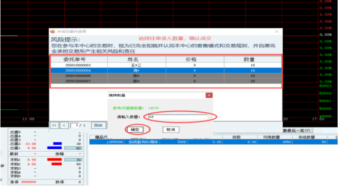The width and height of the screenshot is (338, 189).
Task: Click the 求购5 row label
Action: pyautogui.click(x=15, y=176)
